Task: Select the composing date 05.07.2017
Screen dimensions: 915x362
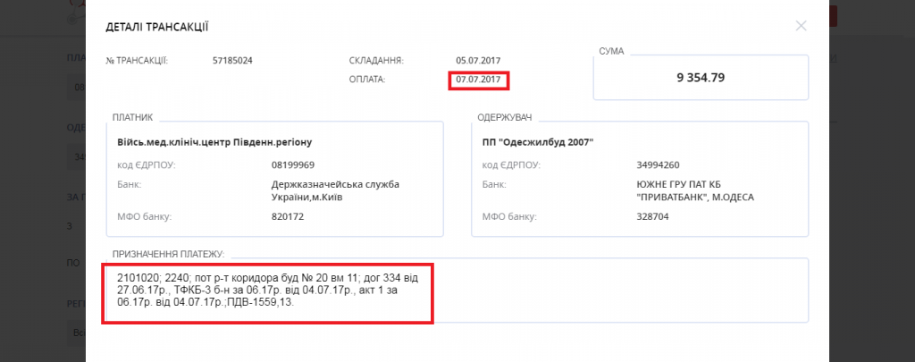Action: 475,61
